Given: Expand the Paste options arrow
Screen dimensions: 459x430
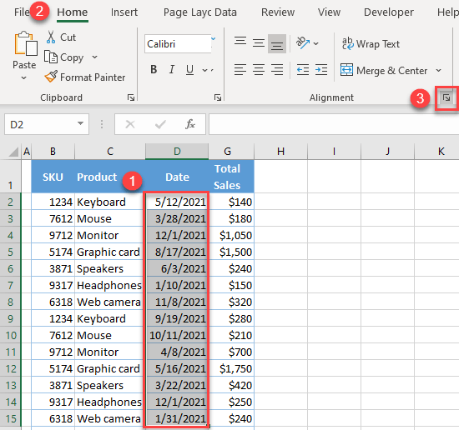Looking at the screenshot, I should click(24, 78).
